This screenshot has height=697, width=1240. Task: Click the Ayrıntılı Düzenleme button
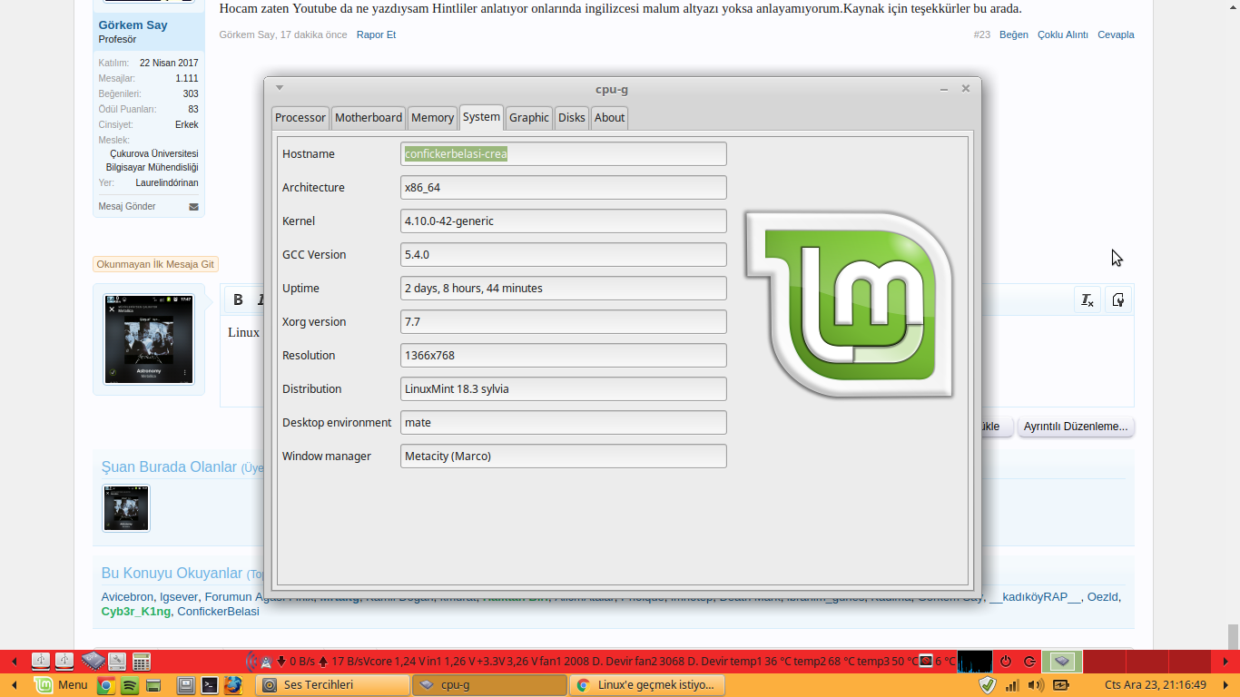coord(1076,426)
